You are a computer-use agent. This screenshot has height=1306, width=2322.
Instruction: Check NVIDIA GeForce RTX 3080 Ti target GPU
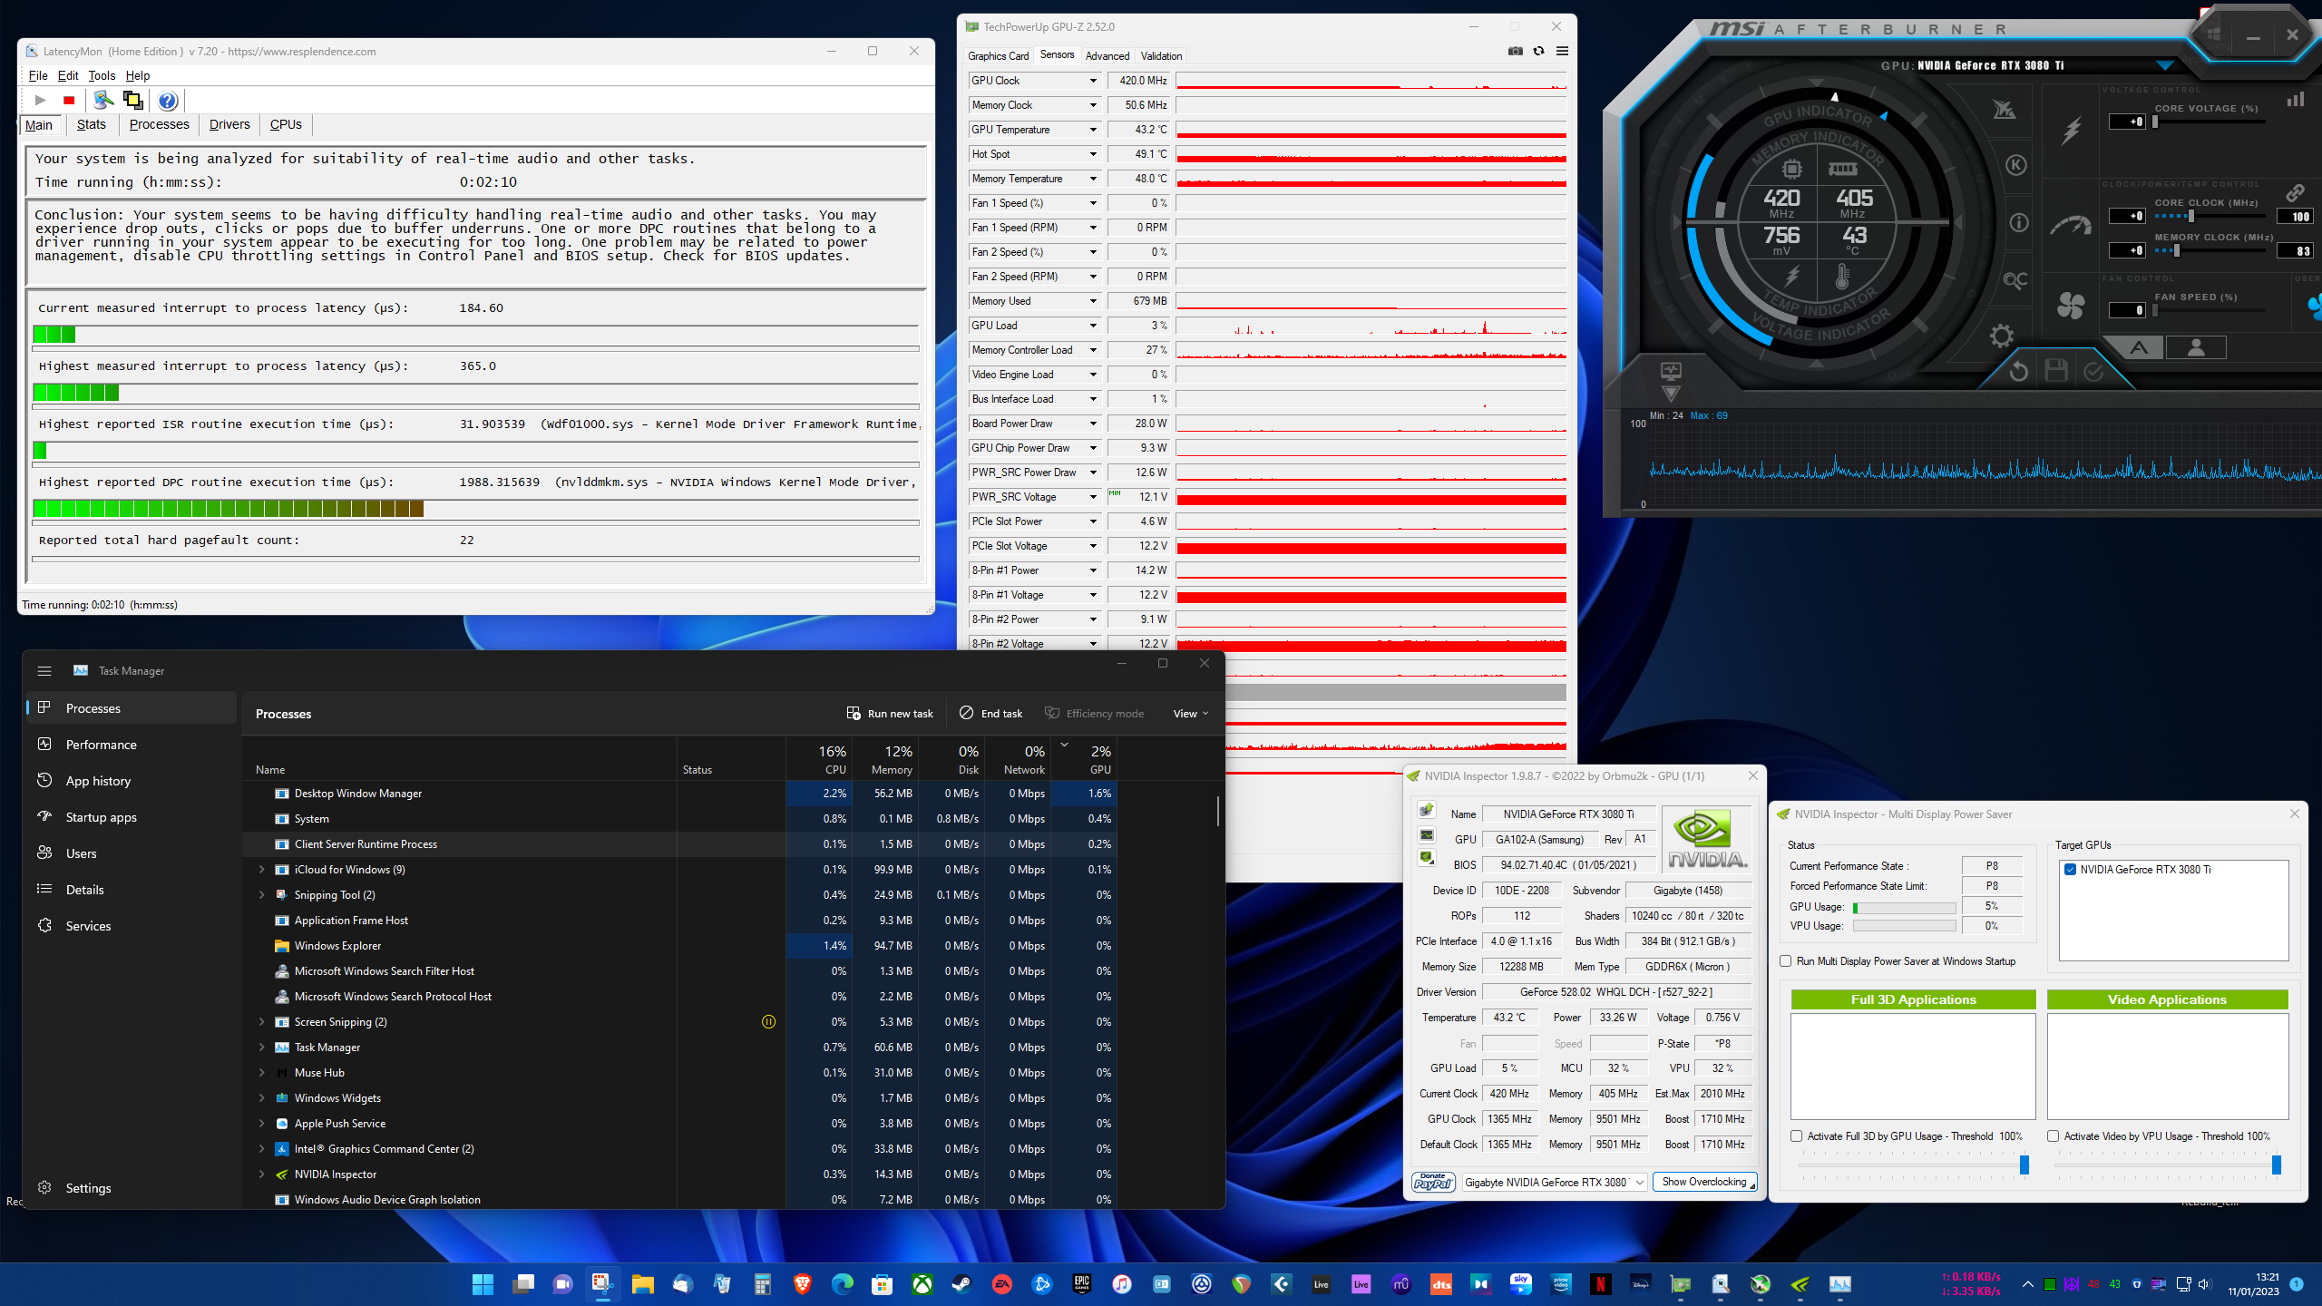(x=2071, y=870)
